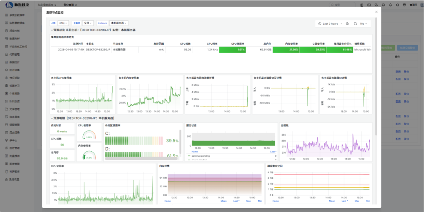Screen dimensions: 424x212
Task: Click 批量立即备份 in the background page
Action: pos(408,47)
